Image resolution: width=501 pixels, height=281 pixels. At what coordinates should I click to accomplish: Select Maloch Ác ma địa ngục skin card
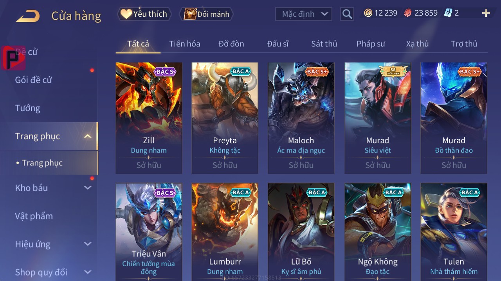tap(301, 118)
